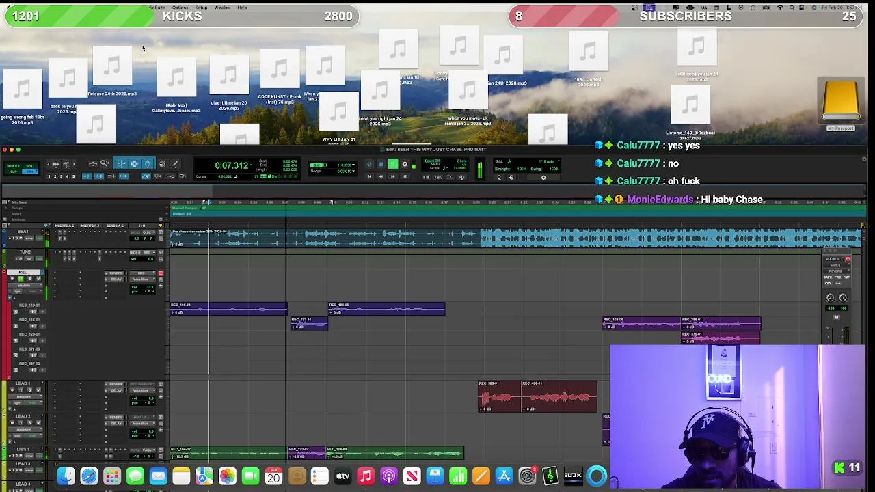
Task: Open Finder from the Dock
Action: (x=66, y=476)
